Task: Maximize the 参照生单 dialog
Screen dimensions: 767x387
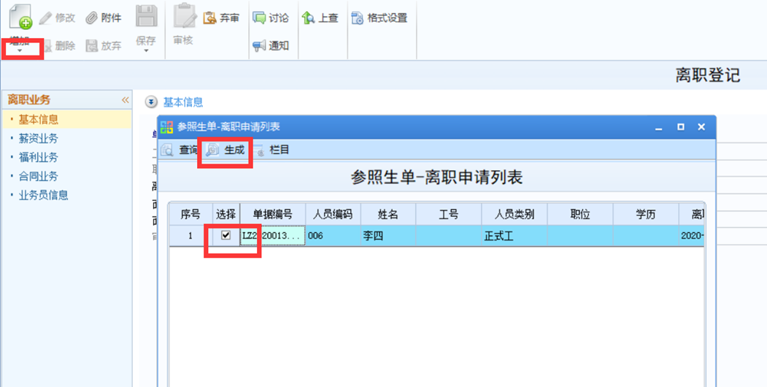Action: 680,127
